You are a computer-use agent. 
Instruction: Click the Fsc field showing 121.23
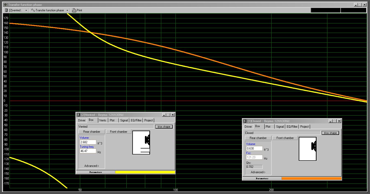(x=254, y=157)
